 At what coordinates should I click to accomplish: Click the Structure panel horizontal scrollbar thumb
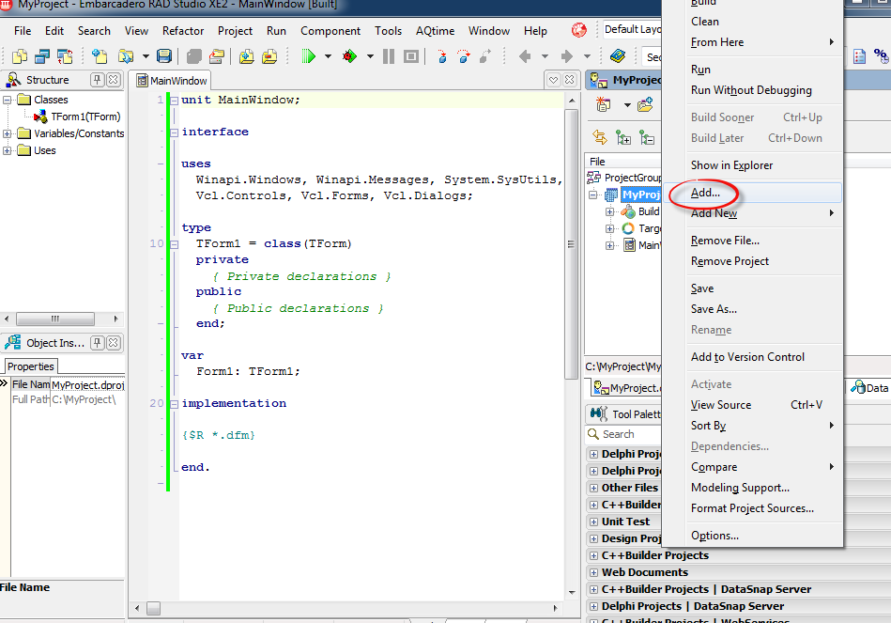click(x=55, y=319)
